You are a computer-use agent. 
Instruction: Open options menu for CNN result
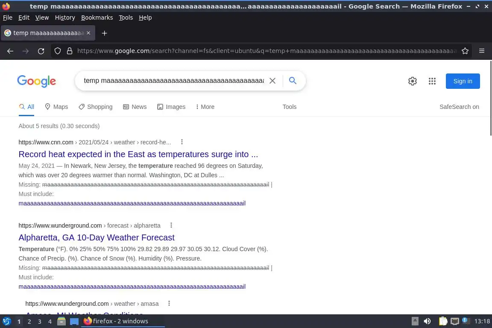tap(182, 142)
